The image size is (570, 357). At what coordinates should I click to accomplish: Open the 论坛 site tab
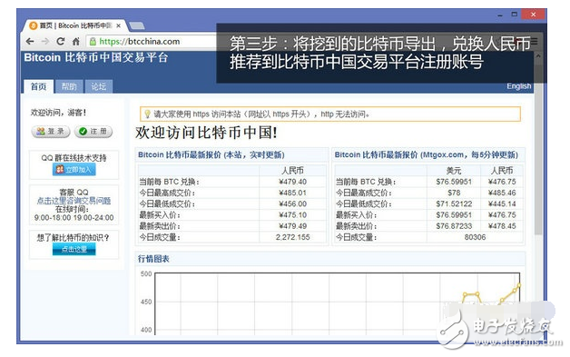(99, 86)
